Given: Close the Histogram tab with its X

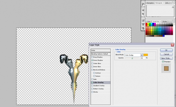Looking at the screenshot, I should click(x=164, y=3).
